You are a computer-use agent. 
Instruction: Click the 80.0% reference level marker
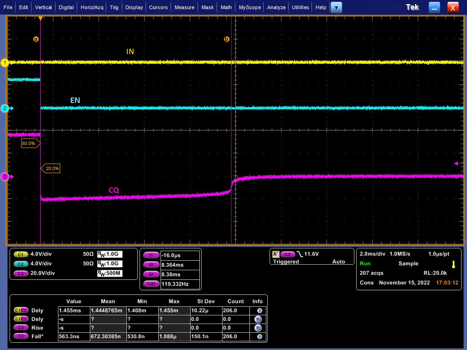pyautogui.click(x=29, y=143)
